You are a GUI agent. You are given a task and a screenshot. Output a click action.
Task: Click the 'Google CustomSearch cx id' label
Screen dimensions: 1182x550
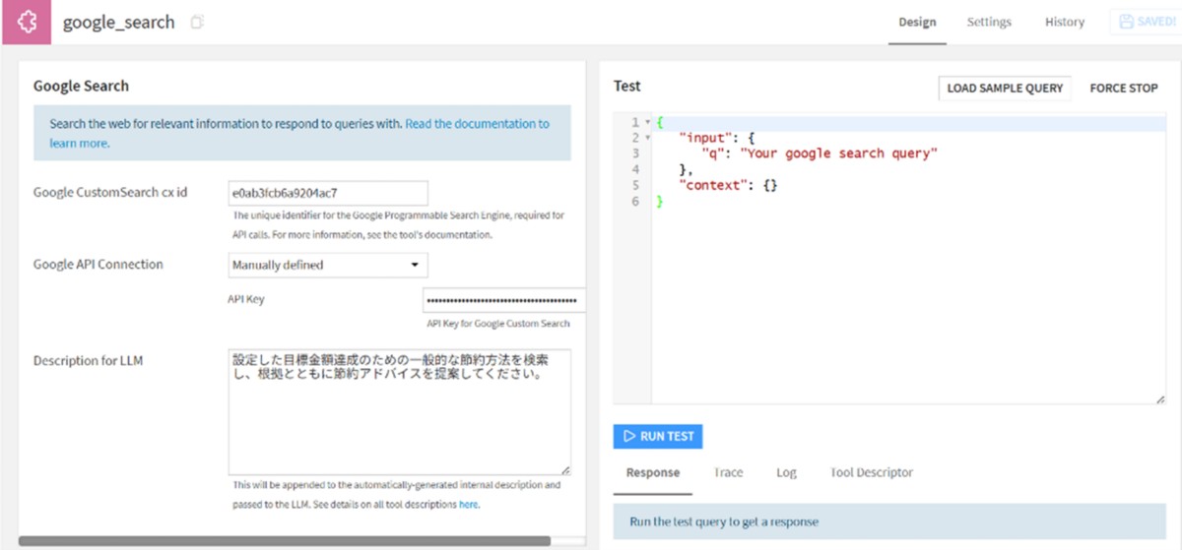tap(110, 192)
